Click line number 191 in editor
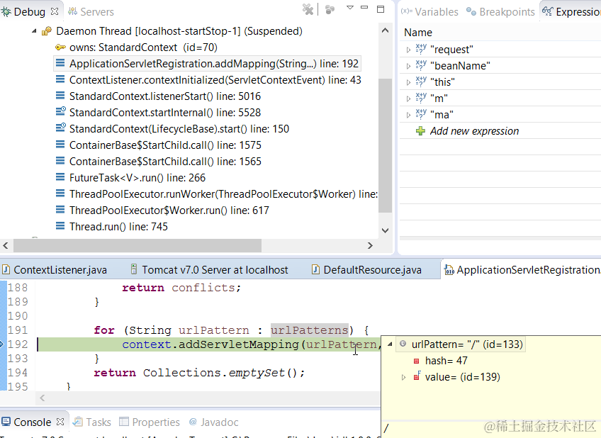 [x=18, y=330]
